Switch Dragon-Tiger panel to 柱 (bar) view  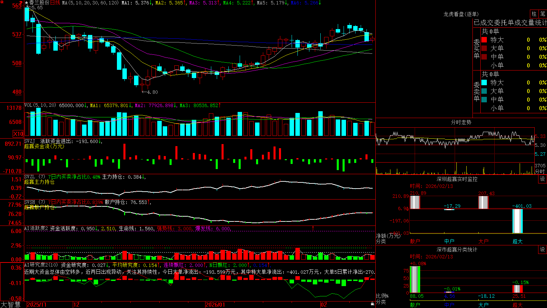[534, 14]
